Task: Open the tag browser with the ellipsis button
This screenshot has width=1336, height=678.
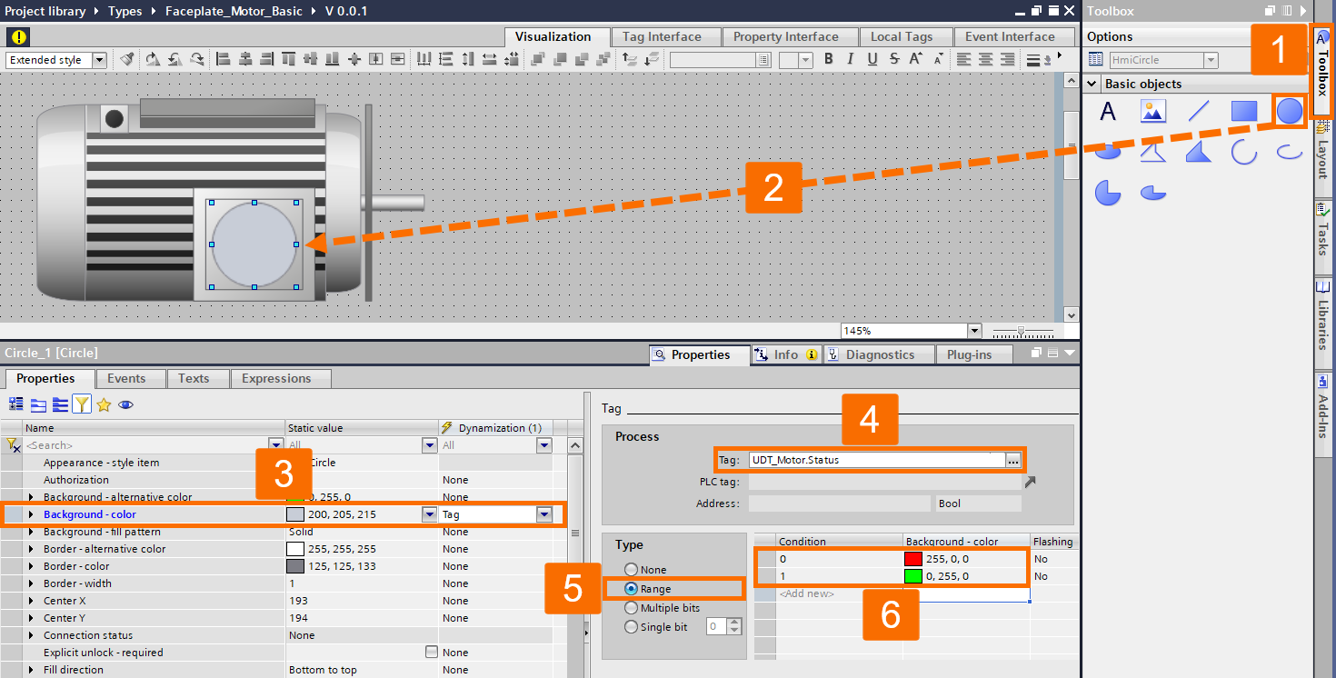Action: pyautogui.click(x=1012, y=459)
